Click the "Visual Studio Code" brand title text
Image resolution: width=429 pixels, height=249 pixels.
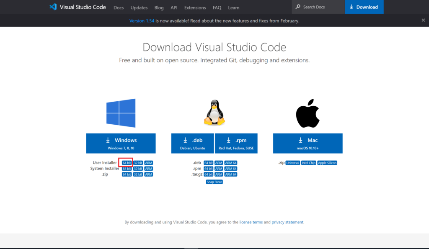83,7
